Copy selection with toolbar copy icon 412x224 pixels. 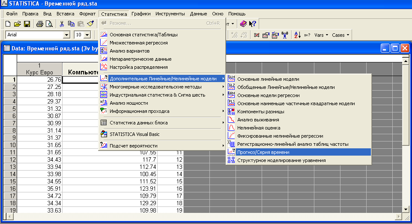(71, 24)
